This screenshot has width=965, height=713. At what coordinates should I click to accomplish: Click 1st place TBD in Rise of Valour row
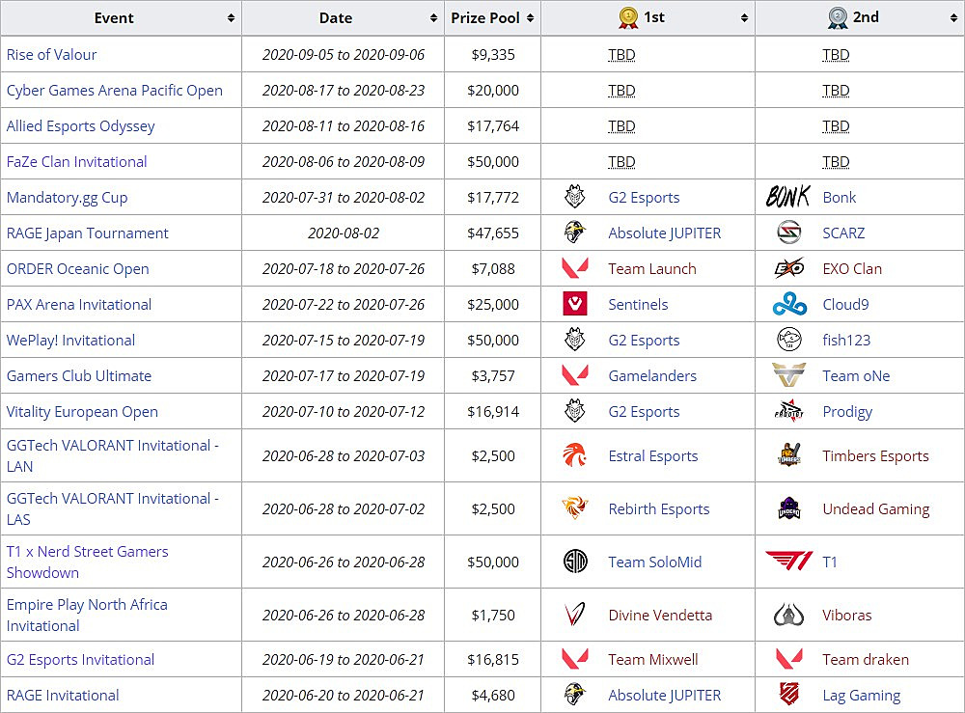tap(621, 54)
